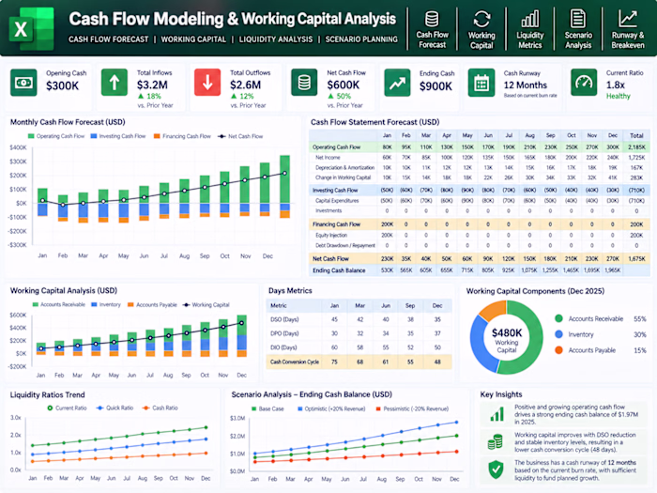Click the 1,675K Net Cash Flow total

click(x=636, y=259)
